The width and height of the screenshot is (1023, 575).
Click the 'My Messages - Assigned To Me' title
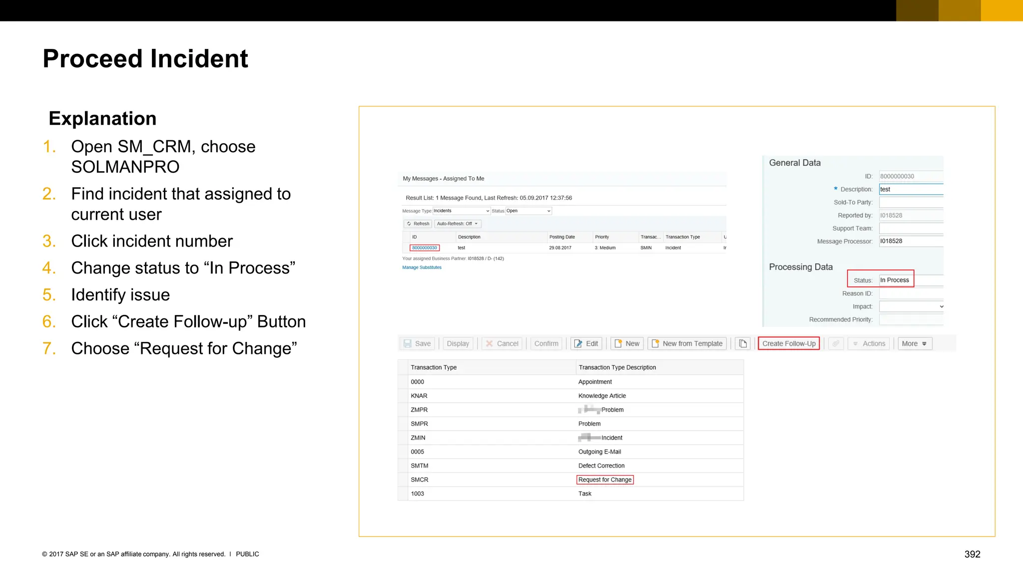pyautogui.click(x=444, y=179)
